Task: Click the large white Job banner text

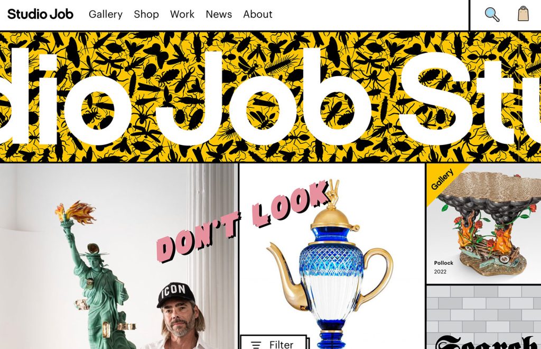Action: coord(264,98)
